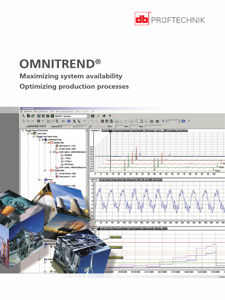
Task: Click the yellow wrench settings icon
Action: tap(98, 116)
